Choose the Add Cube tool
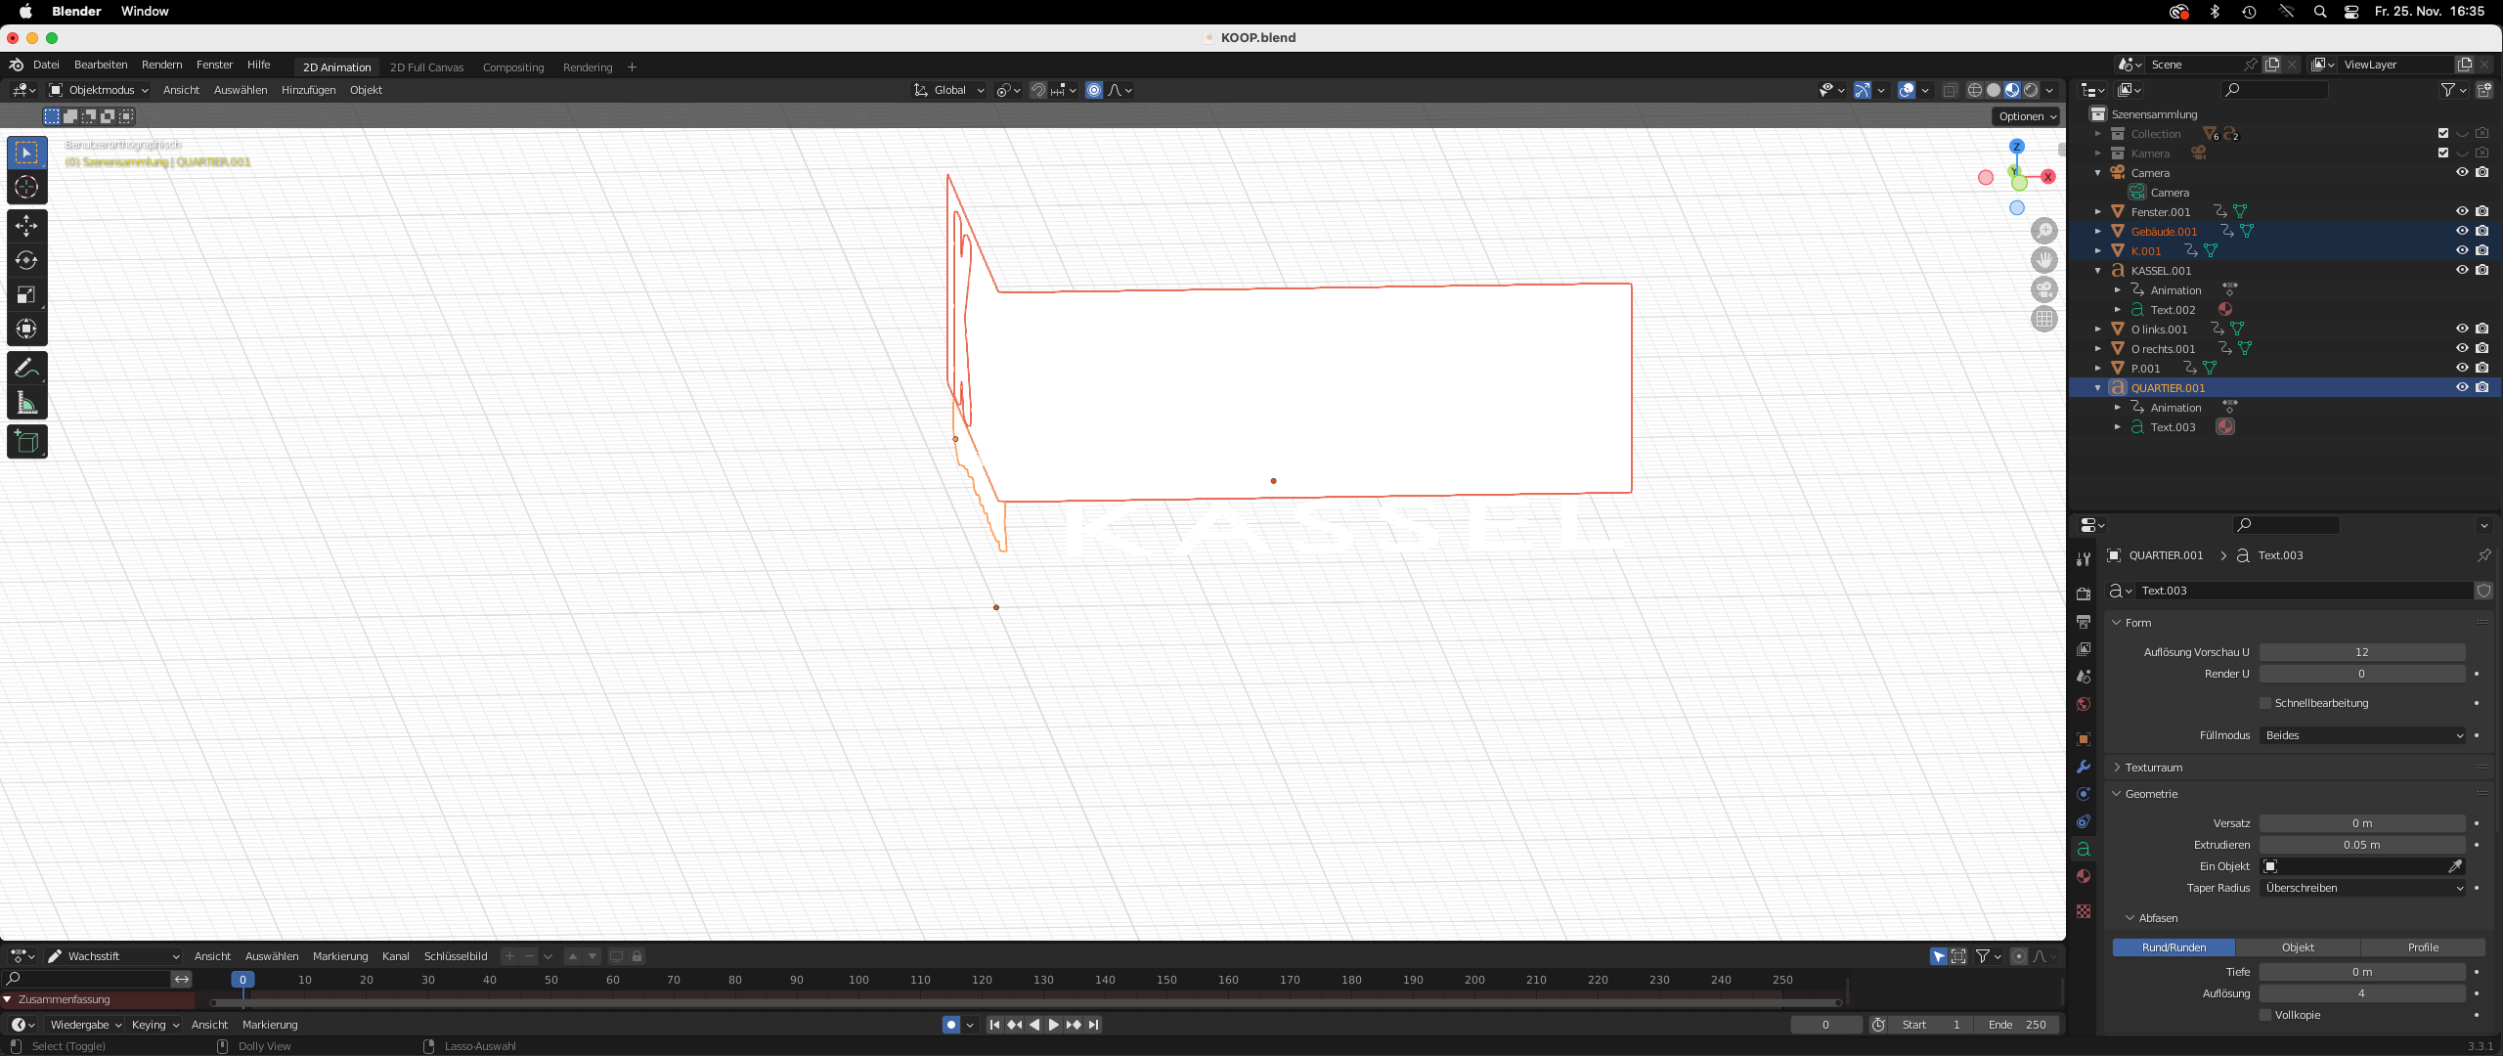Viewport: 2503px width, 1056px height. click(26, 442)
